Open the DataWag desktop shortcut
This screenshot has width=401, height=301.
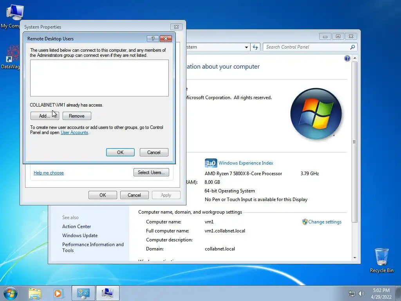[x=11, y=57]
